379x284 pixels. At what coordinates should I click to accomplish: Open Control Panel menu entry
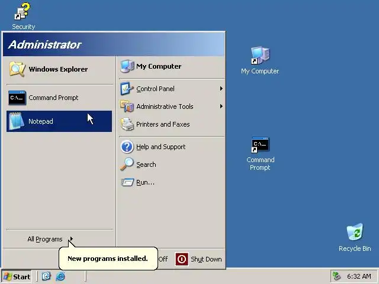click(172, 89)
